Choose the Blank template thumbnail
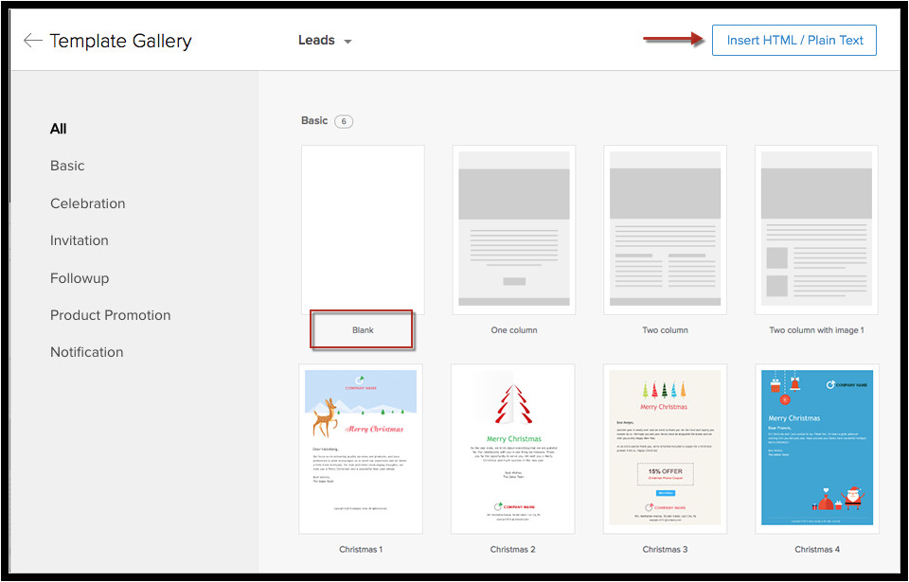Viewport: 909px width, 582px height. coord(363,229)
